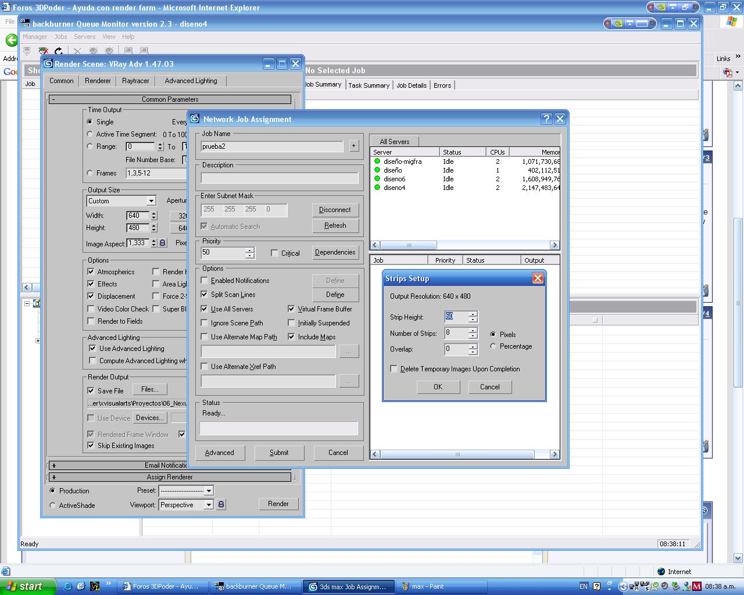Click the language bar help icon in taskbar
The width and height of the screenshot is (744, 595).
596,586
